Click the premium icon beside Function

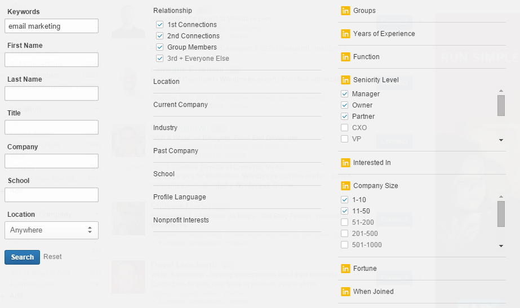tap(345, 57)
